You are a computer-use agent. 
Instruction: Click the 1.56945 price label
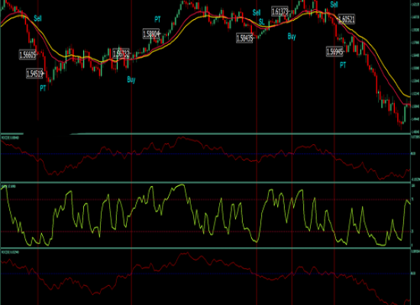pyautogui.click(x=334, y=51)
